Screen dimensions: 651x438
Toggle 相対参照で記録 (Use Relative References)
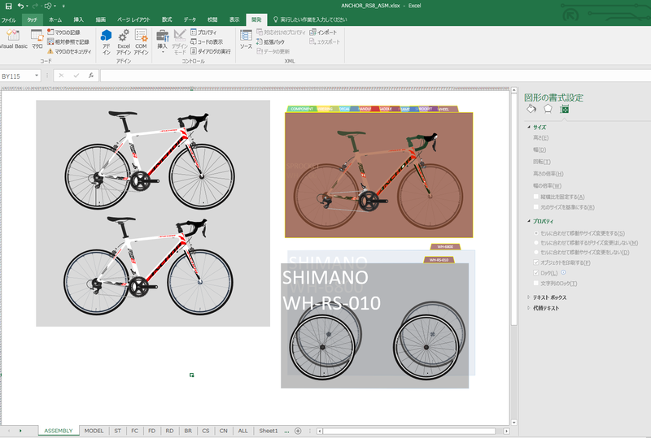pos(68,41)
